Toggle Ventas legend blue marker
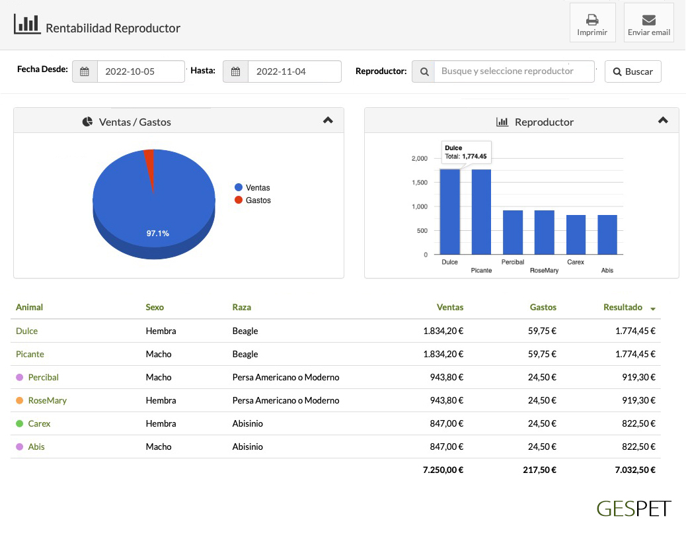This screenshot has width=686, height=557. click(x=239, y=187)
